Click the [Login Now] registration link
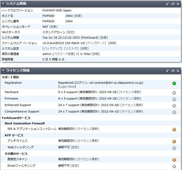The height and width of the screenshot is (170, 182). tap(67, 87)
